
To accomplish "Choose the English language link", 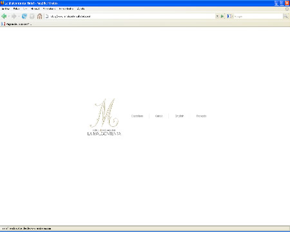I will pos(179,116).
